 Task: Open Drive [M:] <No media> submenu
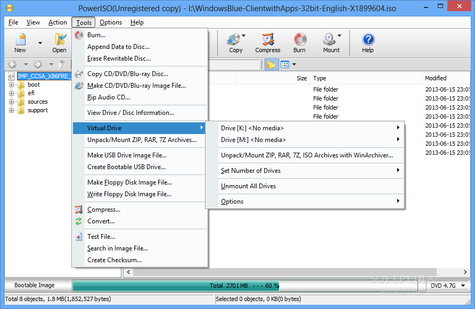305,140
